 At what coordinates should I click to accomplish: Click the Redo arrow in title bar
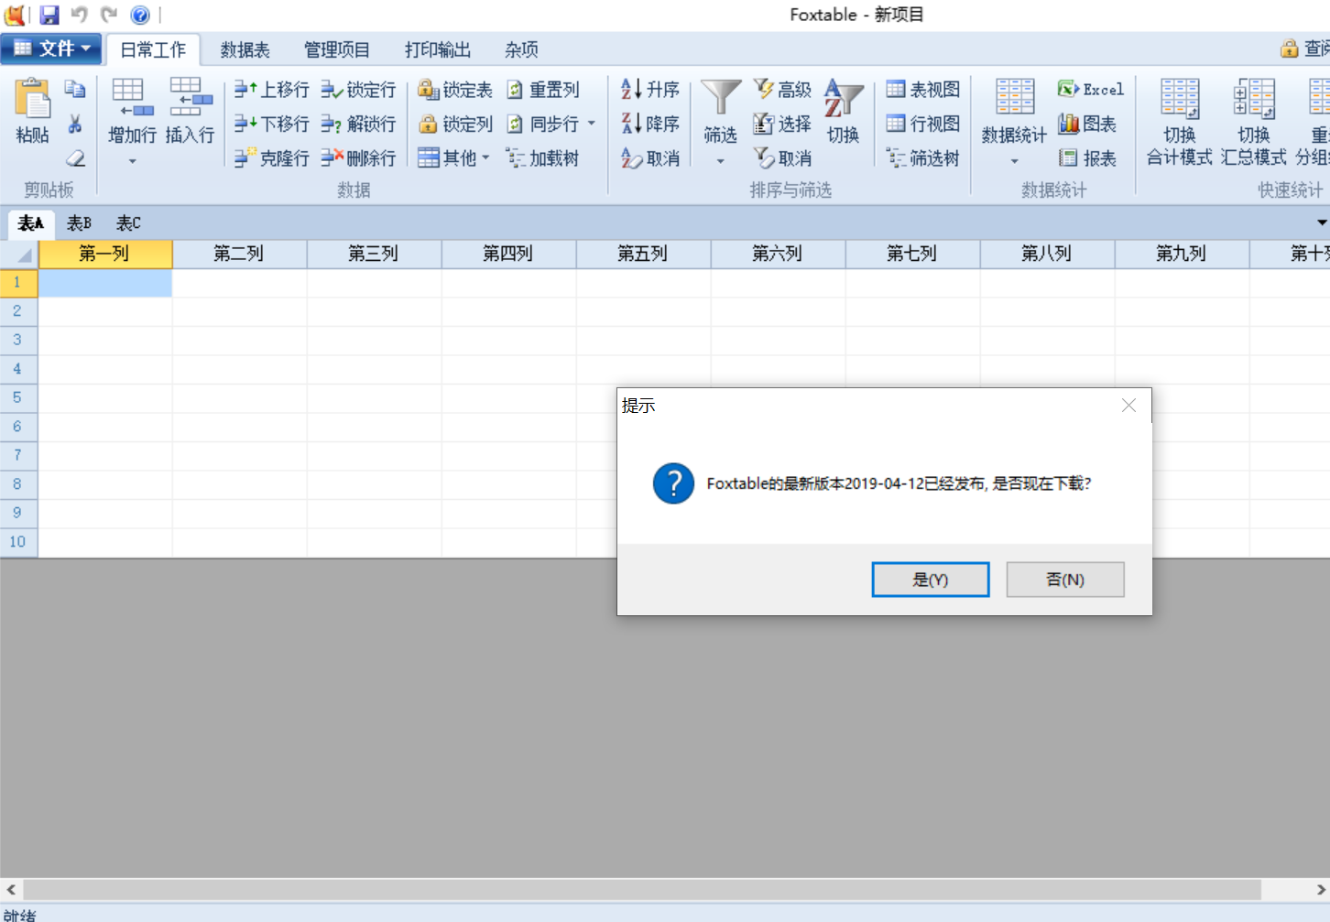109,15
